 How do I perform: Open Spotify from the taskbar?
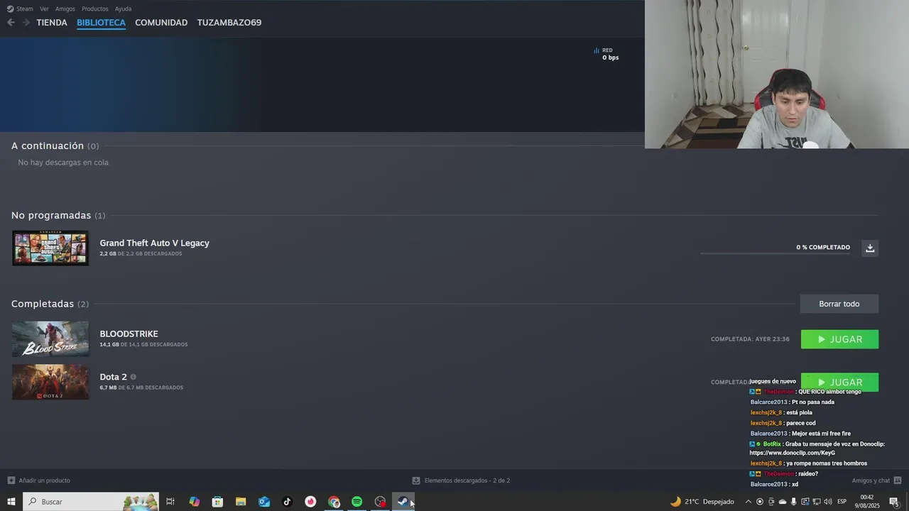357,502
